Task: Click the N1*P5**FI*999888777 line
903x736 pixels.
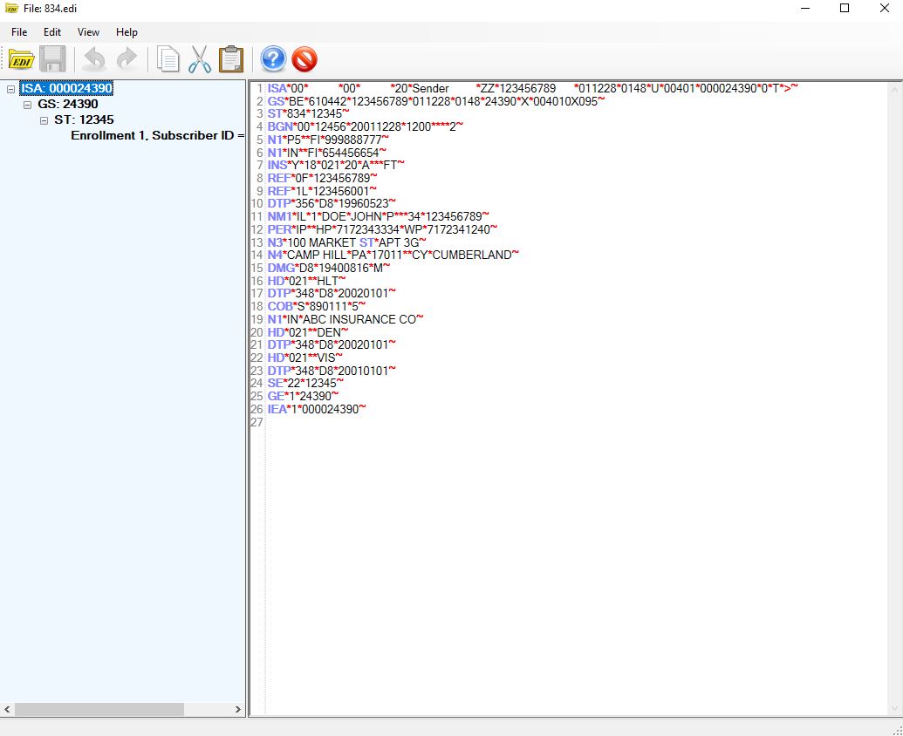Action: pyautogui.click(x=328, y=140)
